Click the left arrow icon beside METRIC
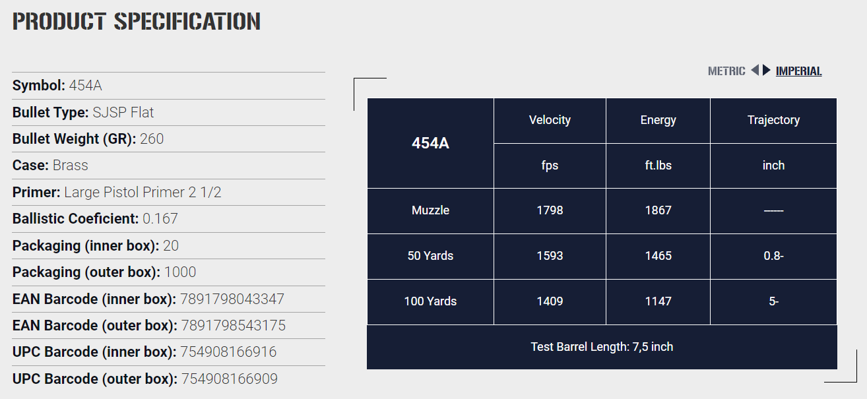Viewport: 867px width, 399px height. coord(755,71)
